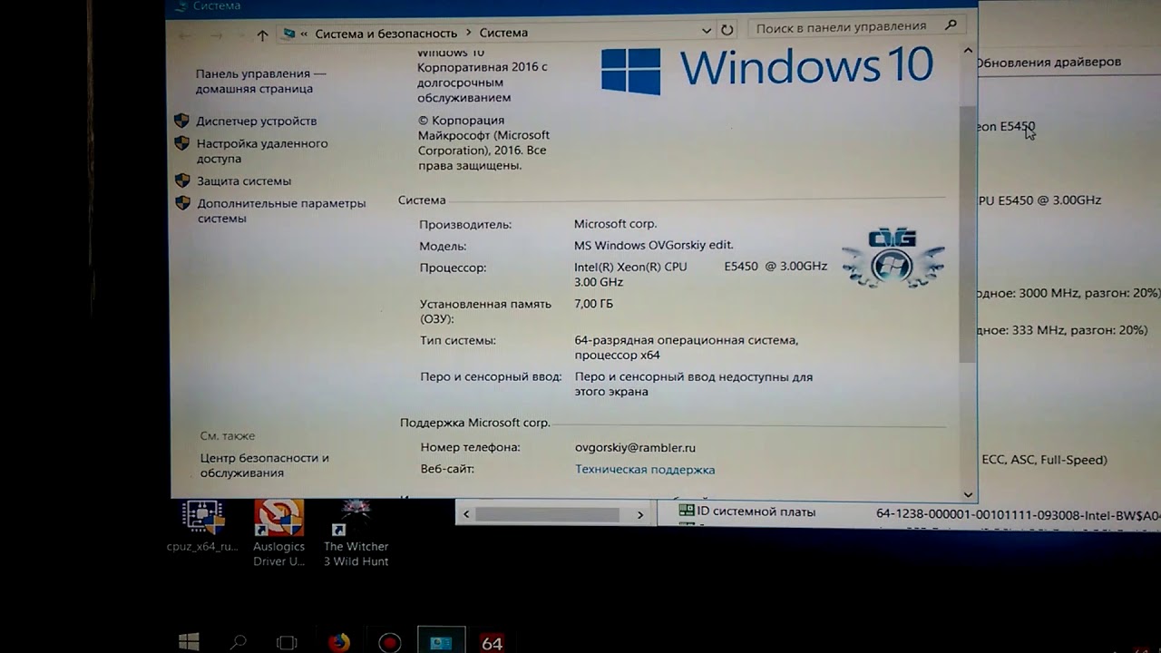Image resolution: width=1161 pixels, height=653 pixels.
Task: Click scroll down arrow of System window
Action: [x=968, y=494]
